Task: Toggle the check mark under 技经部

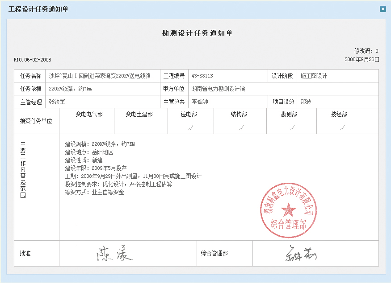Action: coord(342,128)
